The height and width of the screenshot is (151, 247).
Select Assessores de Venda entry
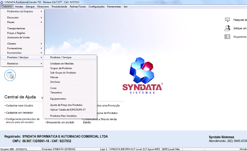(22, 37)
